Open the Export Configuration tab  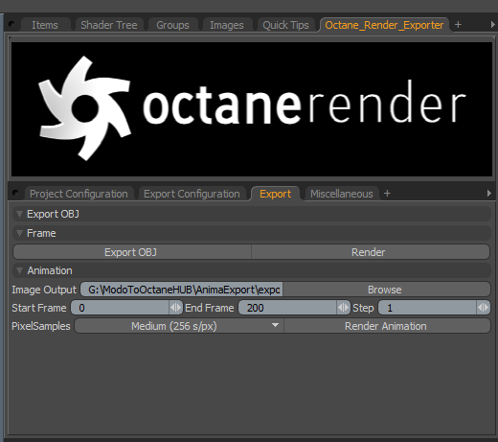pyautogui.click(x=192, y=194)
